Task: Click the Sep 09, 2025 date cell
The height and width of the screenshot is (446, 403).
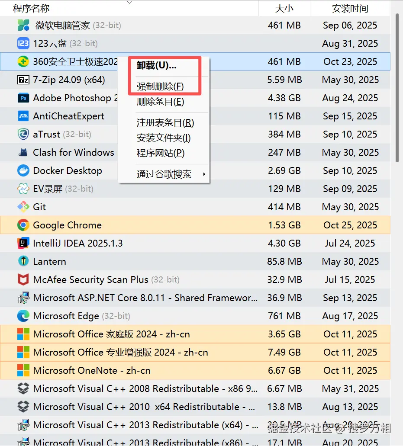Action: [x=350, y=189]
